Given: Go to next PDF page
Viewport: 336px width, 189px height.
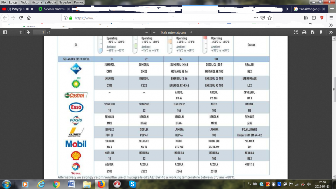Looking at the screenshot, I should tap(28, 32).
